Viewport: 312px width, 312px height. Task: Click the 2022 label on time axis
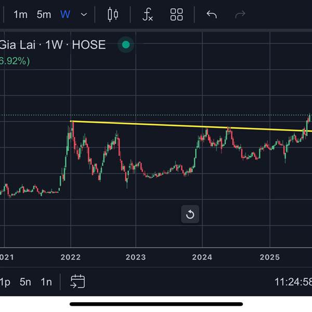tap(70, 257)
